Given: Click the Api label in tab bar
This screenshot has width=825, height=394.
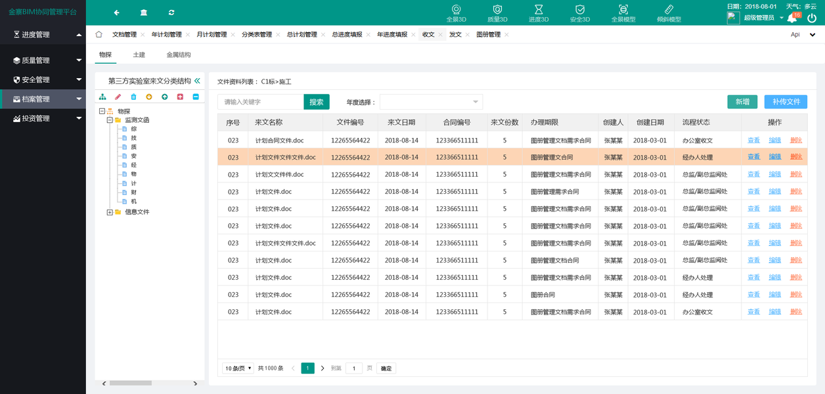Looking at the screenshot, I should [795, 35].
